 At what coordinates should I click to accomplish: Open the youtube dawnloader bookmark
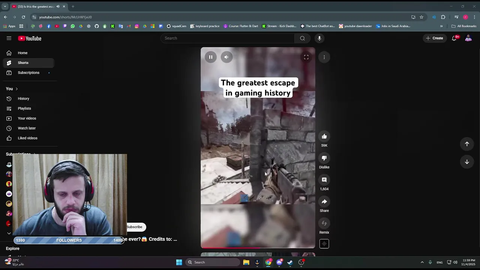click(x=355, y=26)
